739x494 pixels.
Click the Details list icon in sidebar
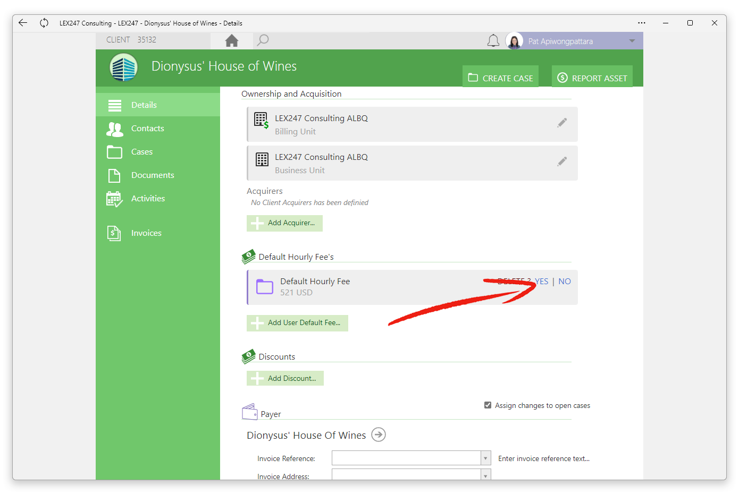pyautogui.click(x=115, y=105)
